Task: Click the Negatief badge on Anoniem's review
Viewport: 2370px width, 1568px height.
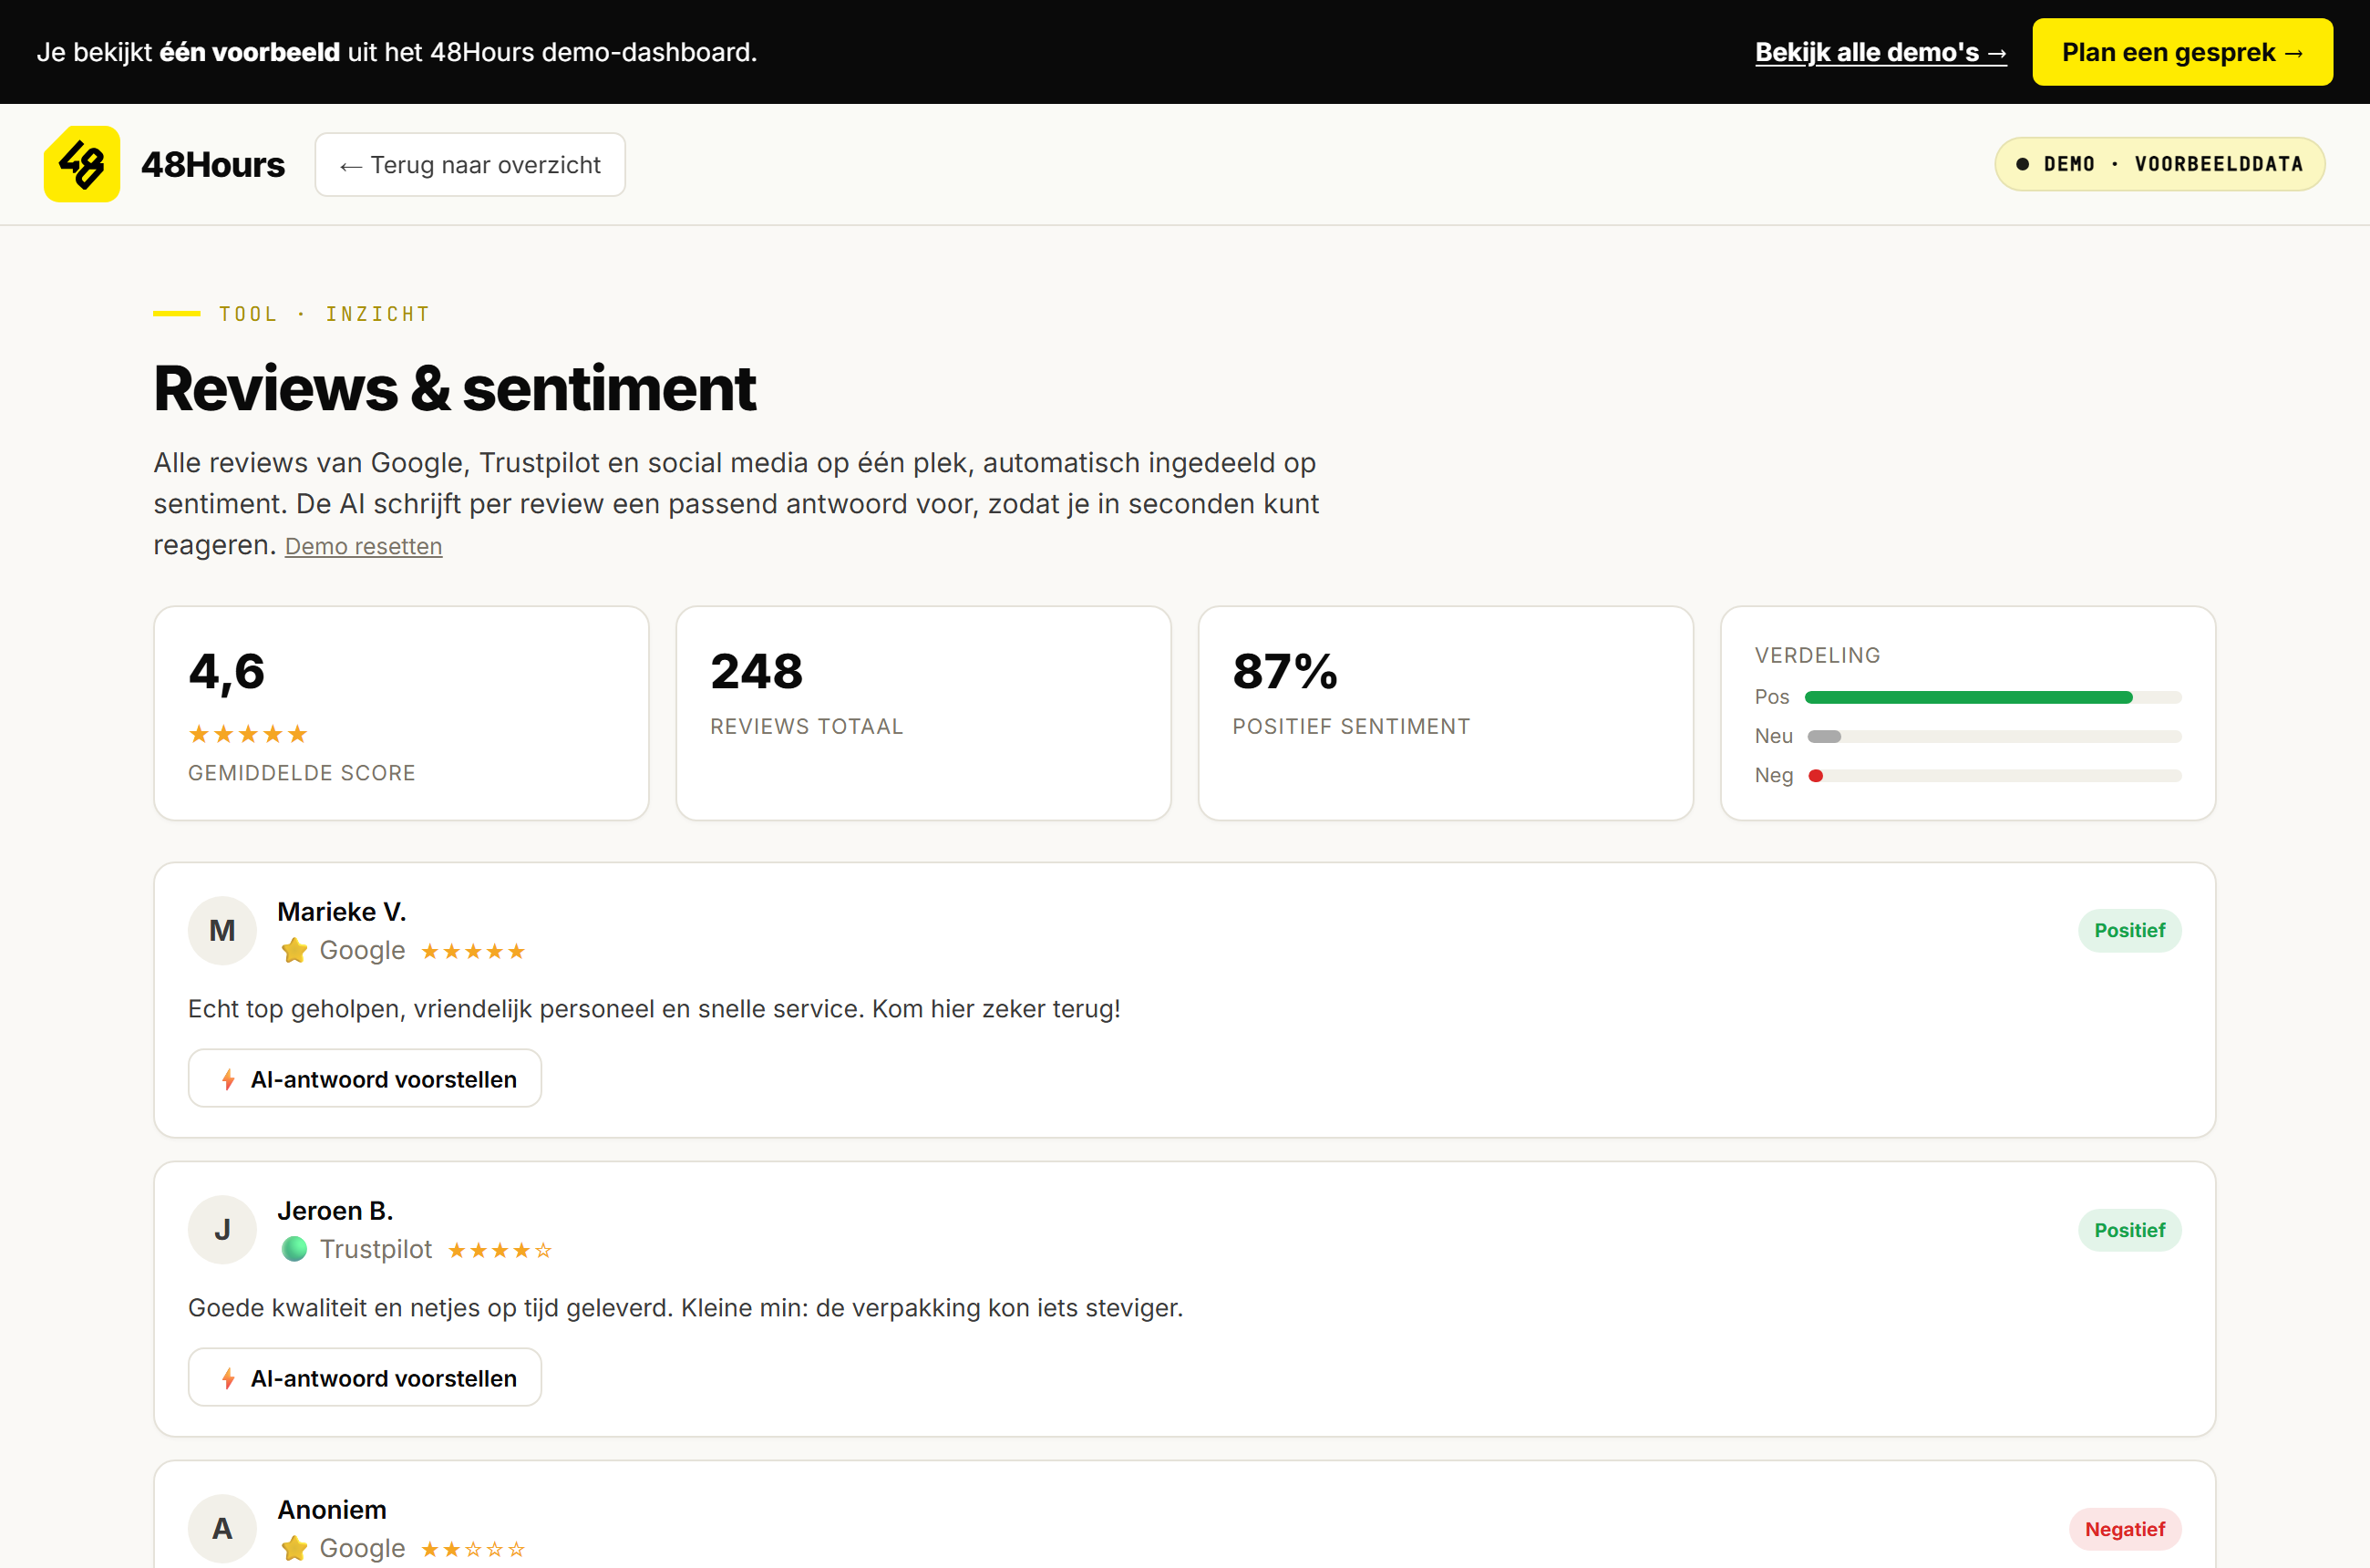Action: (2125, 1528)
